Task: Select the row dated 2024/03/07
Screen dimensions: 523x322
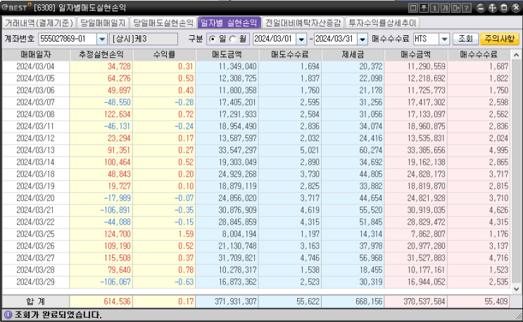Action: click(x=256, y=103)
